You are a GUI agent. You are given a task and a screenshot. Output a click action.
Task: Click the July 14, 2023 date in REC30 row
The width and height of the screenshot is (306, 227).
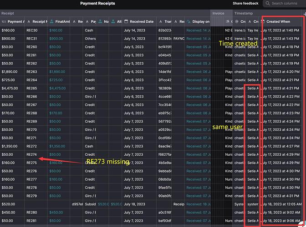click(x=139, y=30)
